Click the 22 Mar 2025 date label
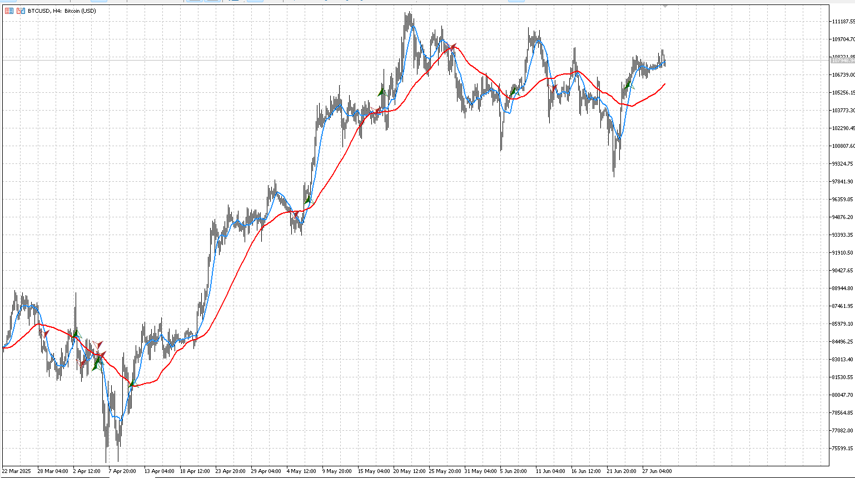The width and height of the screenshot is (855, 478). click(17, 471)
